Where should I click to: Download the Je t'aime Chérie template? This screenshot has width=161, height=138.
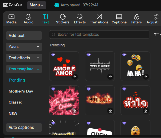pyautogui.click(x=75, y=111)
